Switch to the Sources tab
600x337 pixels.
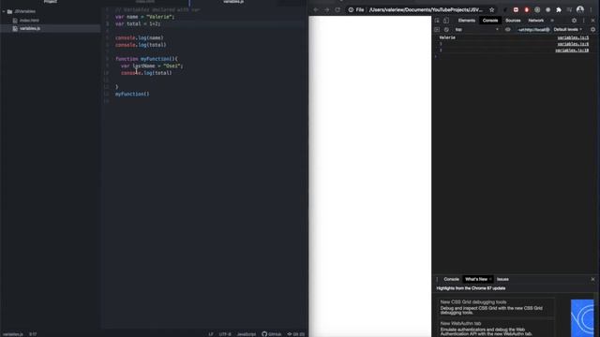coord(513,21)
